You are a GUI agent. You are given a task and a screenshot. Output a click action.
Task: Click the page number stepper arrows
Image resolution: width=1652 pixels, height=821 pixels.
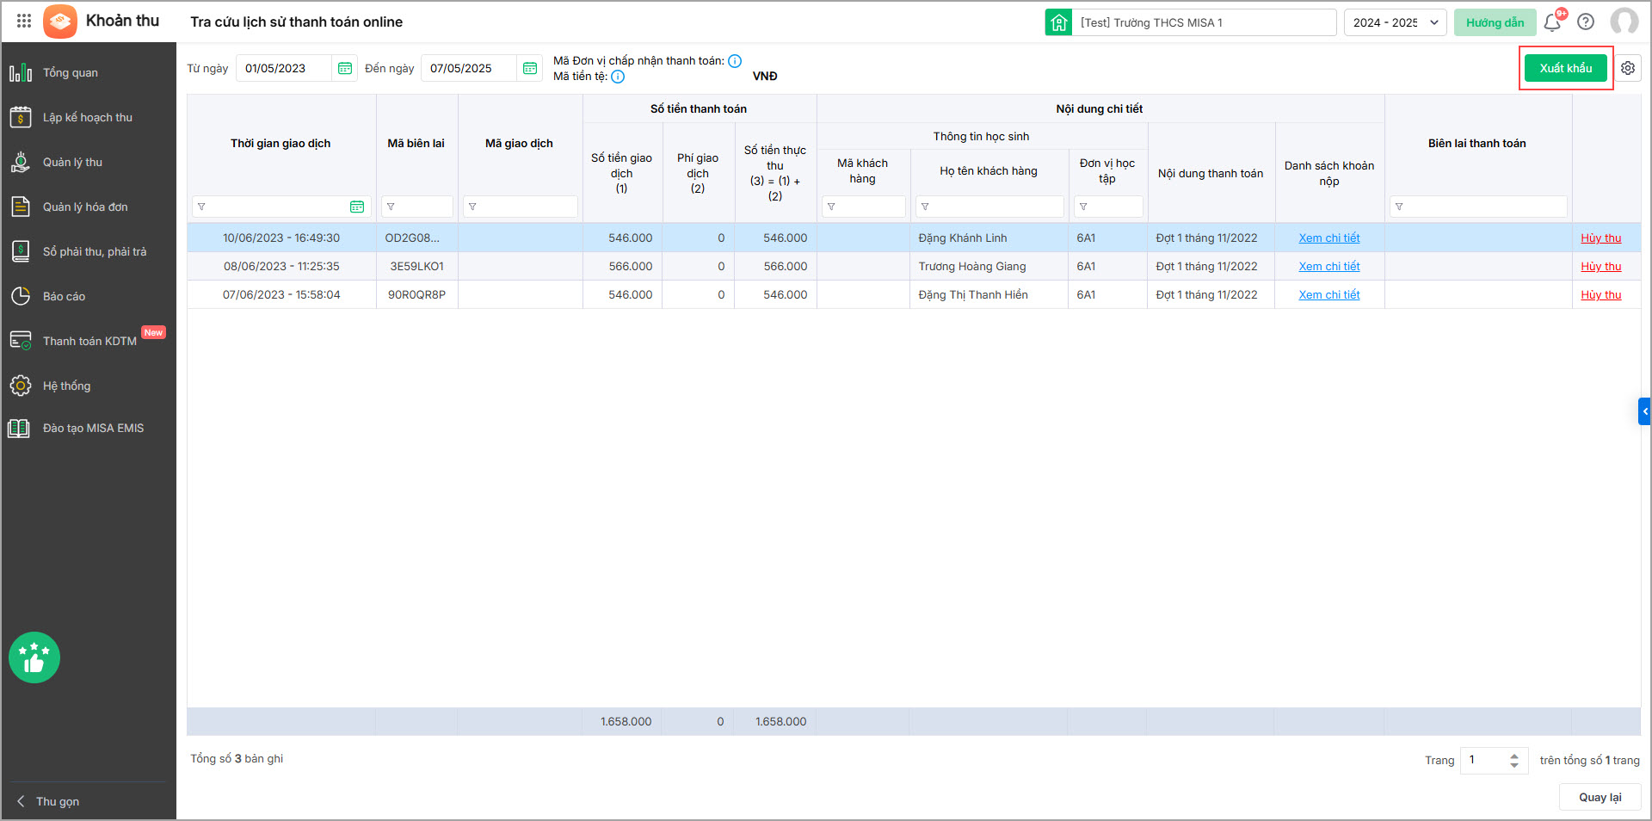pyautogui.click(x=1513, y=761)
